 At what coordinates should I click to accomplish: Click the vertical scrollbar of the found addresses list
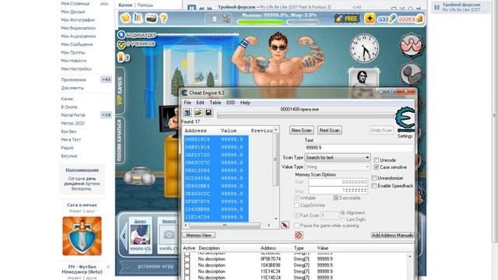[x=275, y=174]
